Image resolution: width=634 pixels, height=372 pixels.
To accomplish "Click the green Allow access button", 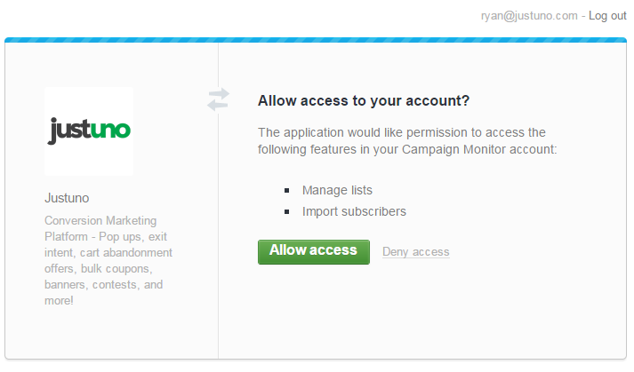I will click(313, 252).
